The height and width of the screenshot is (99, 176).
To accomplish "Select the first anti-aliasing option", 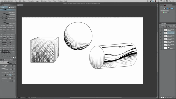I will pos(5,75).
